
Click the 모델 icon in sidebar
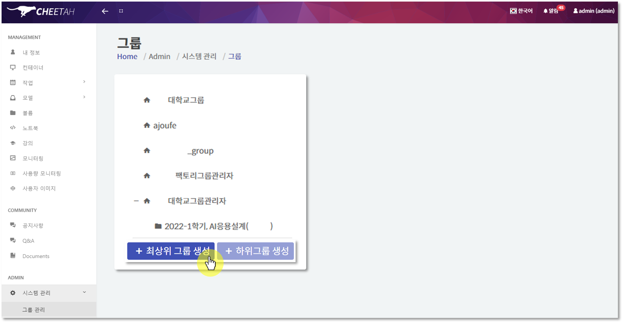(x=13, y=97)
